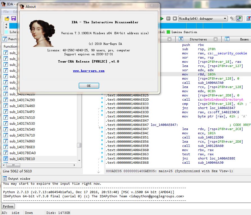Close the About dialog

[152, 5]
